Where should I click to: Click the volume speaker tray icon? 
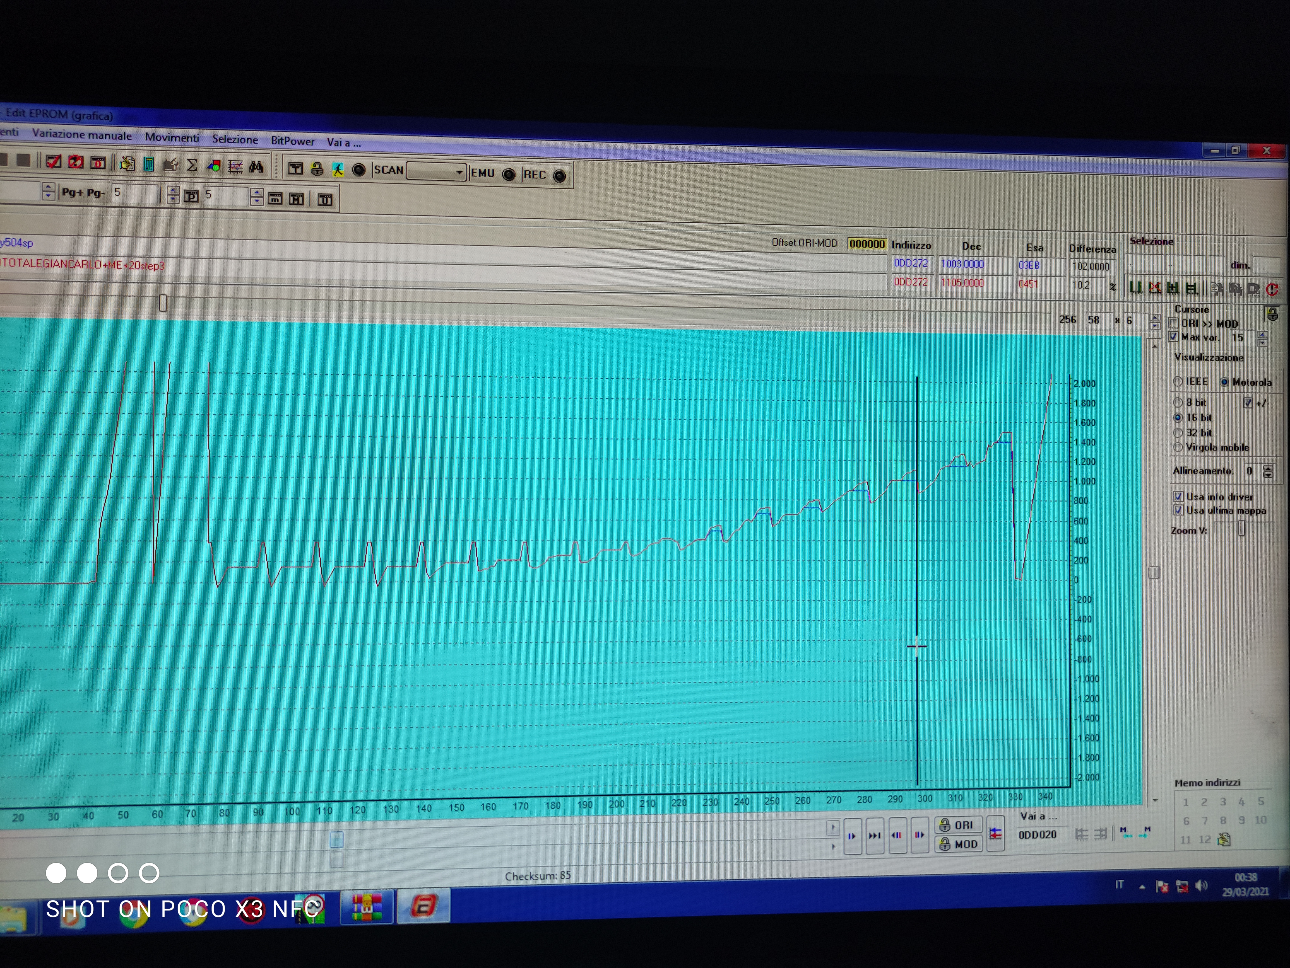pos(1201,886)
